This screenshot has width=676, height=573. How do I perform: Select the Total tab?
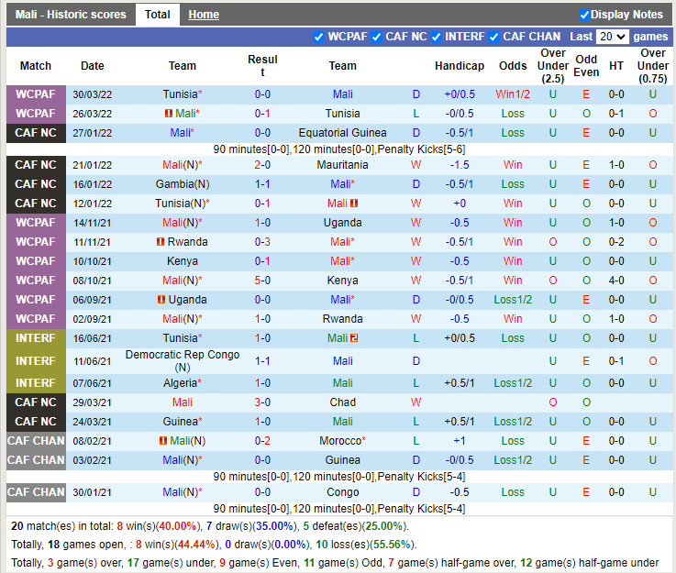(x=158, y=15)
